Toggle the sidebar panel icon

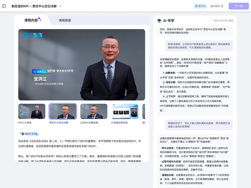[4, 6]
